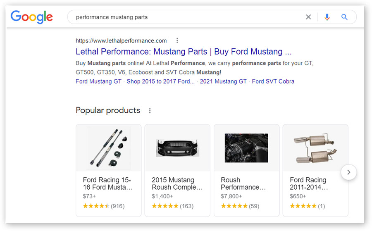Screen dimensions: 372x231
Task: Click the Google logo
Action: (x=31, y=17)
